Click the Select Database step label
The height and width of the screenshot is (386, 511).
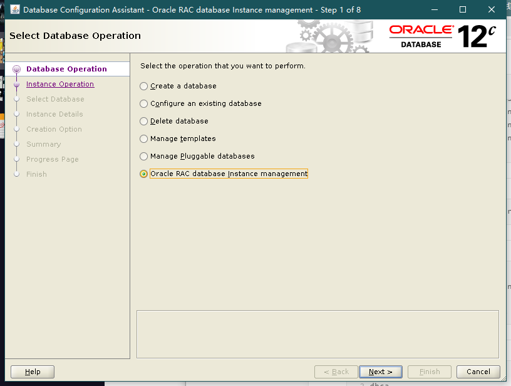coord(55,99)
